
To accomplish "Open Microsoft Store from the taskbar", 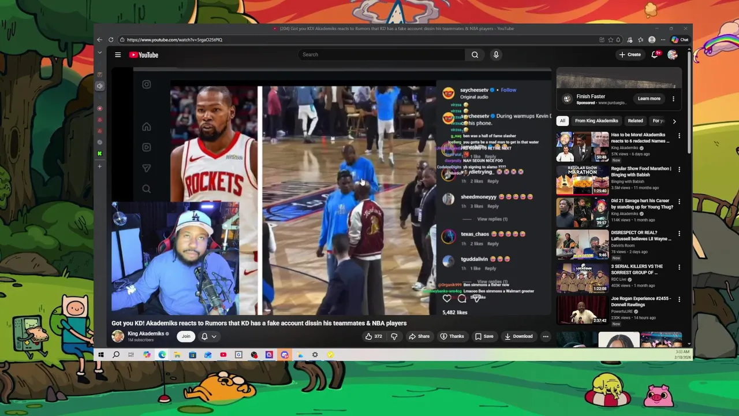I will tap(192, 355).
